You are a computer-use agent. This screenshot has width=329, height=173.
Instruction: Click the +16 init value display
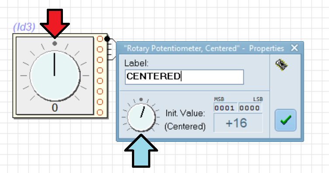(238, 123)
